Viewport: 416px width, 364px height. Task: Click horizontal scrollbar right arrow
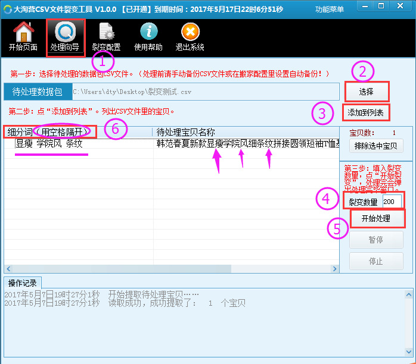(335, 269)
